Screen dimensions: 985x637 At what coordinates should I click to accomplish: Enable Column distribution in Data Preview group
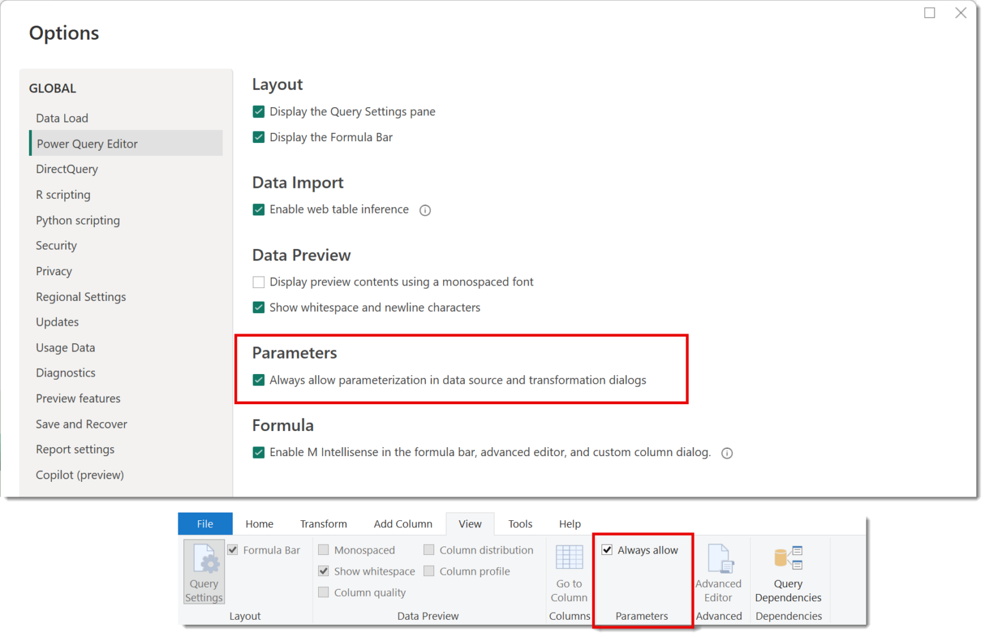pos(428,550)
